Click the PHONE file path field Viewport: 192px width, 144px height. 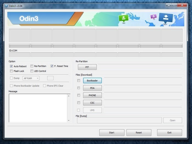point(143,95)
